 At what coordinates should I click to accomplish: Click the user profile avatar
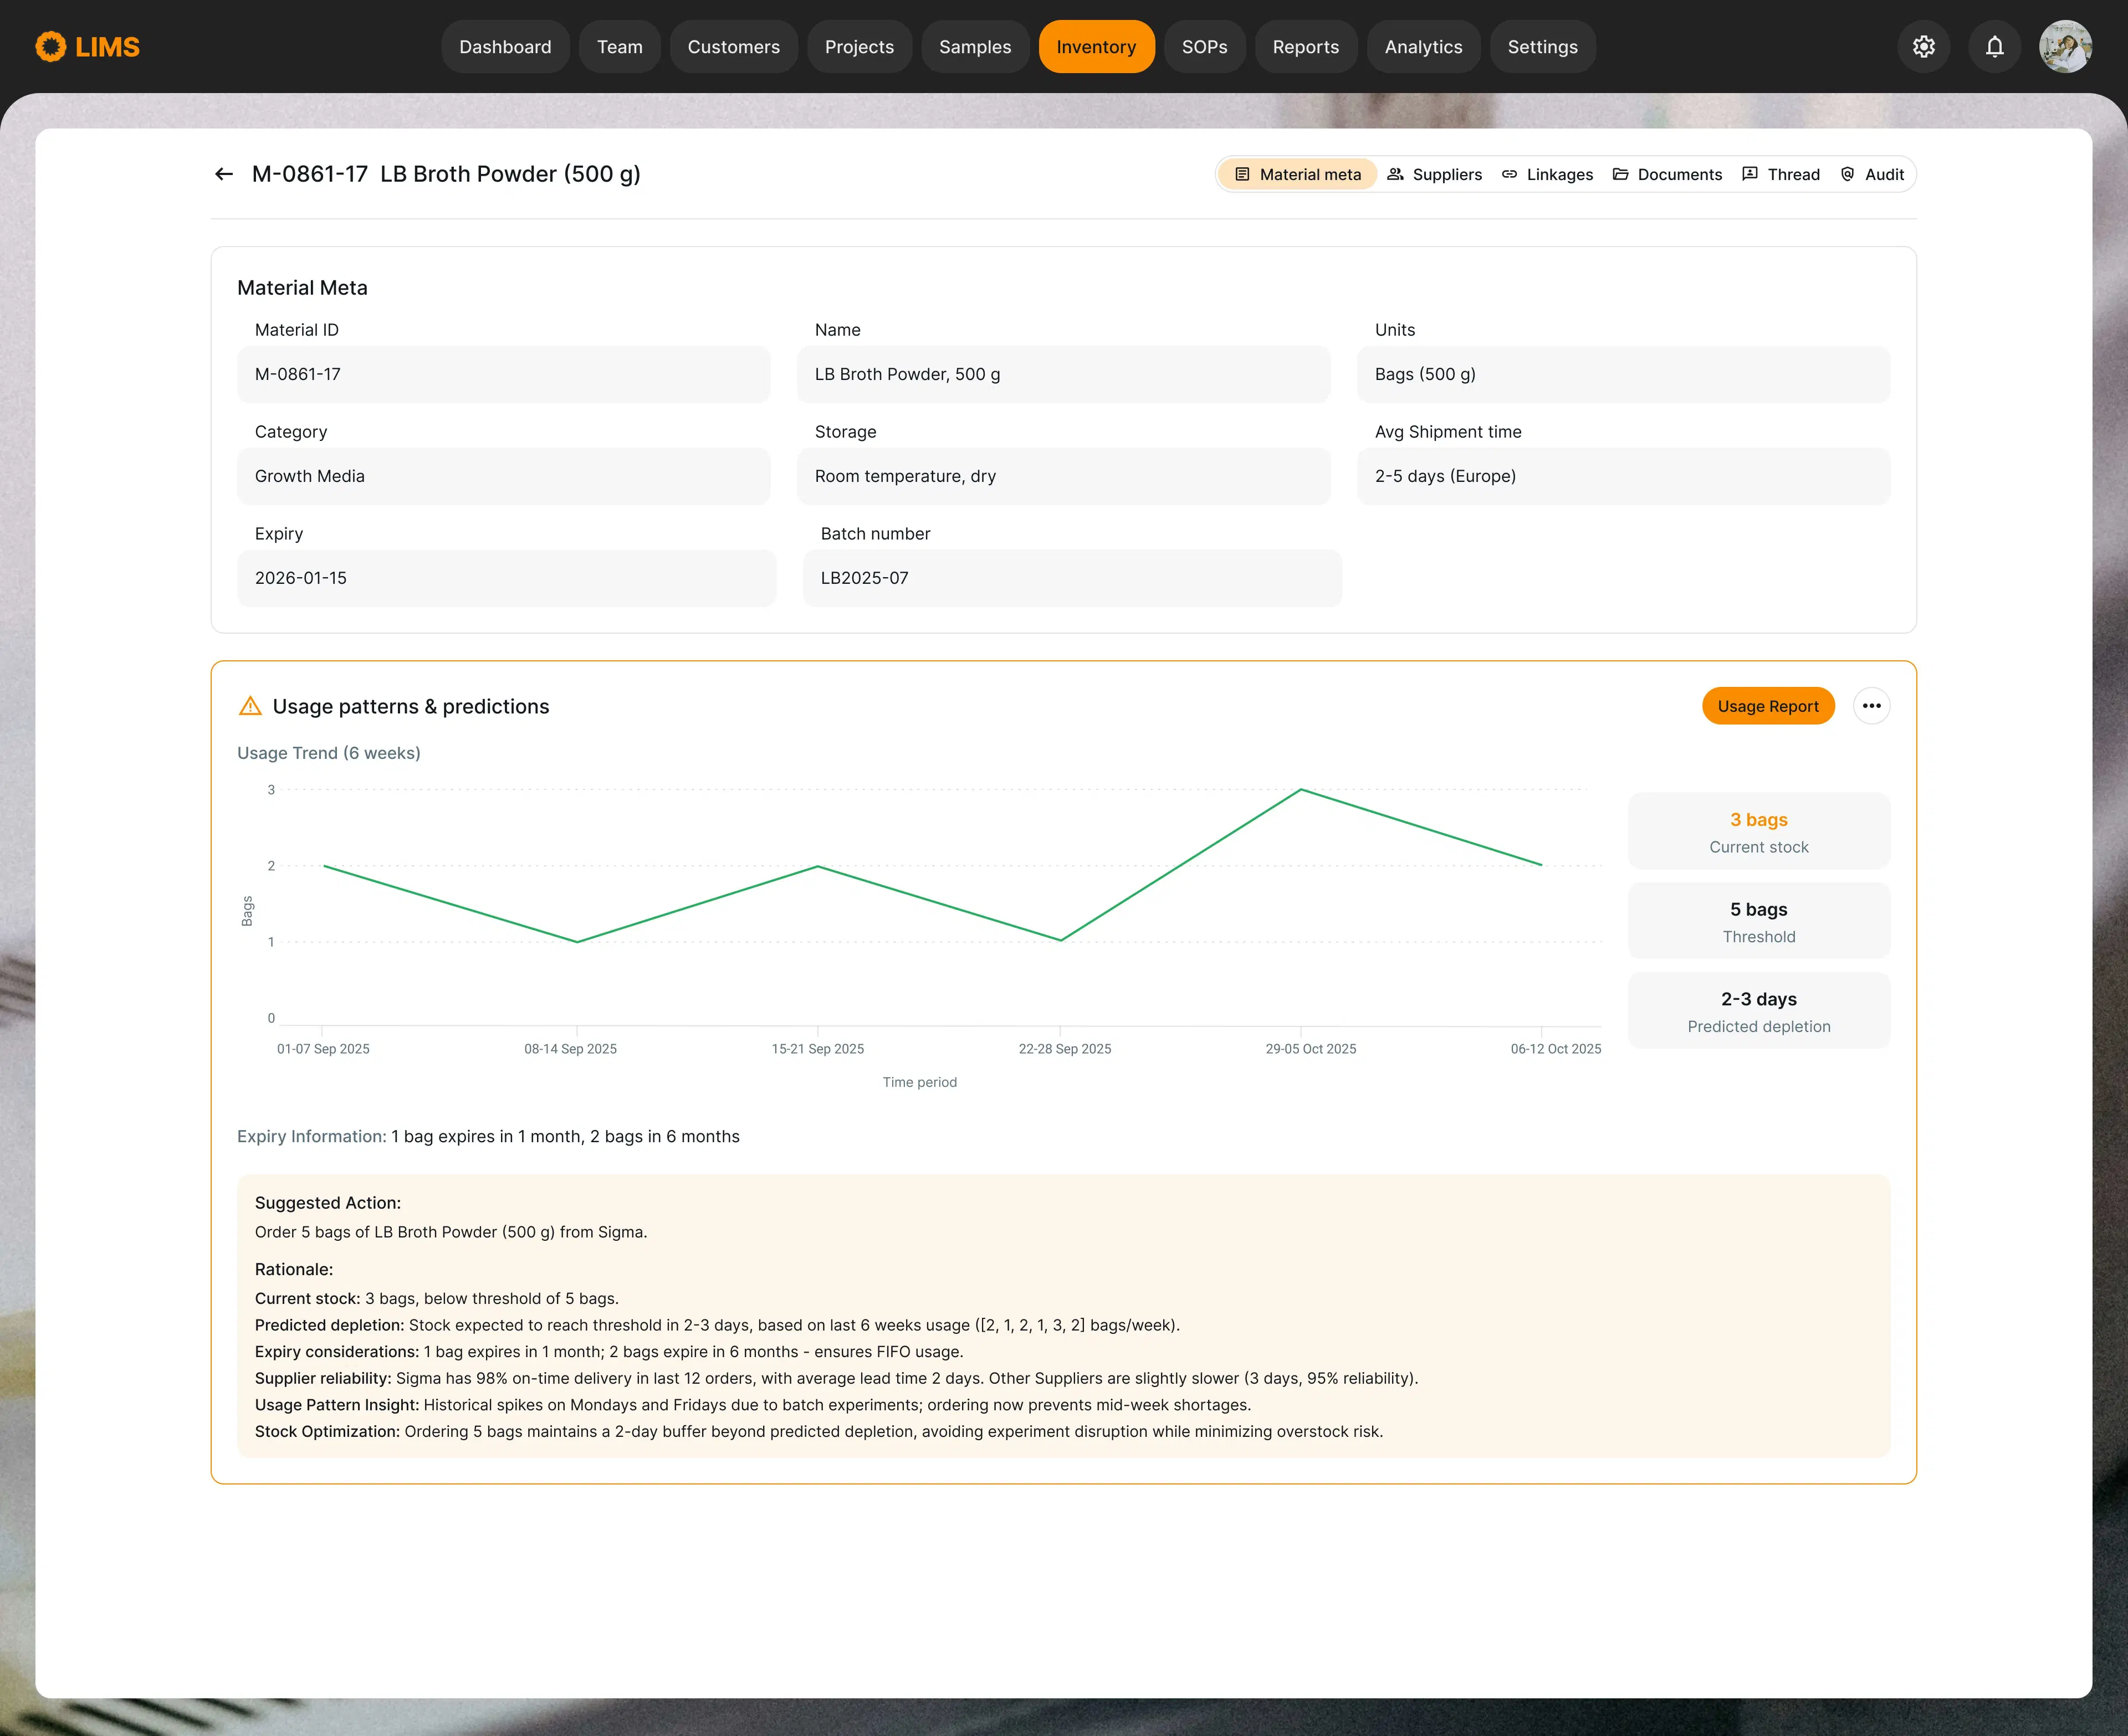[x=2065, y=47]
